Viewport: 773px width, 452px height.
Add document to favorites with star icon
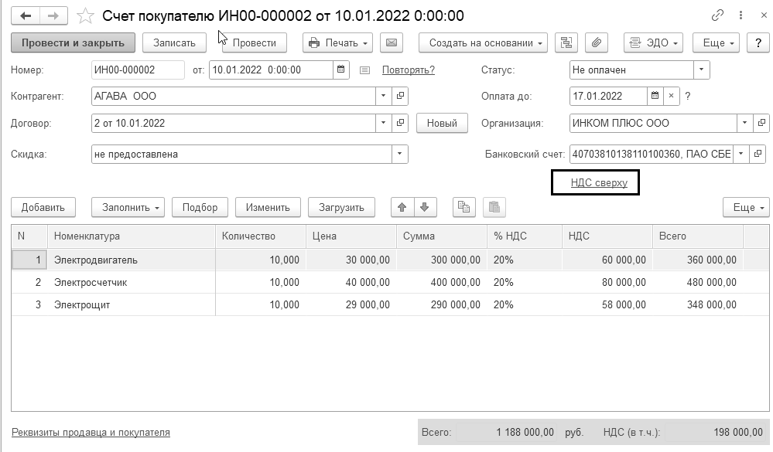pos(86,15)
